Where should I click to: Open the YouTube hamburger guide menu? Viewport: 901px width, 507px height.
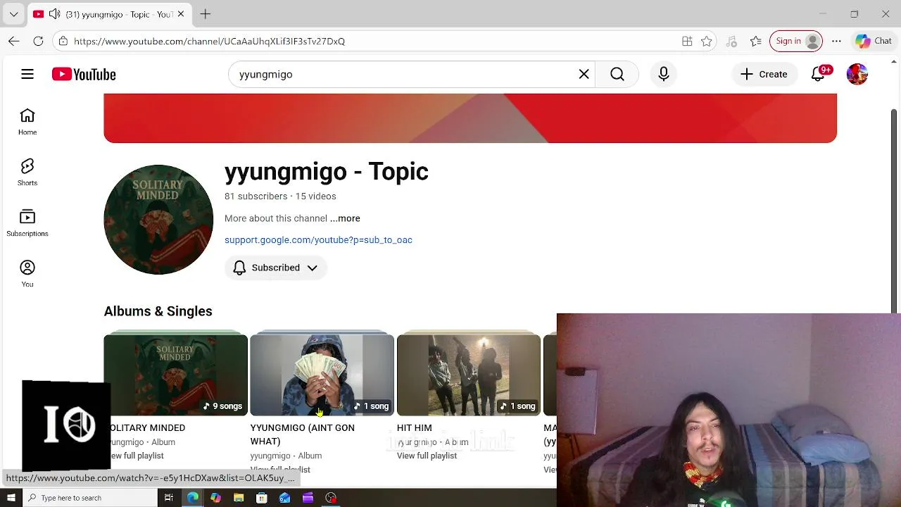point(27,74)
